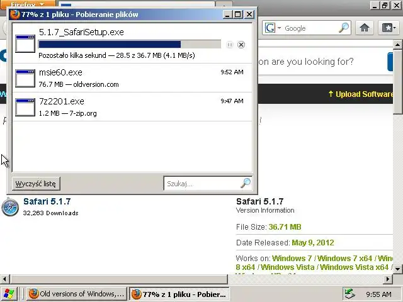The image size is (403, 302).
Task: Click the network tray icon
Action: point(350,294)
